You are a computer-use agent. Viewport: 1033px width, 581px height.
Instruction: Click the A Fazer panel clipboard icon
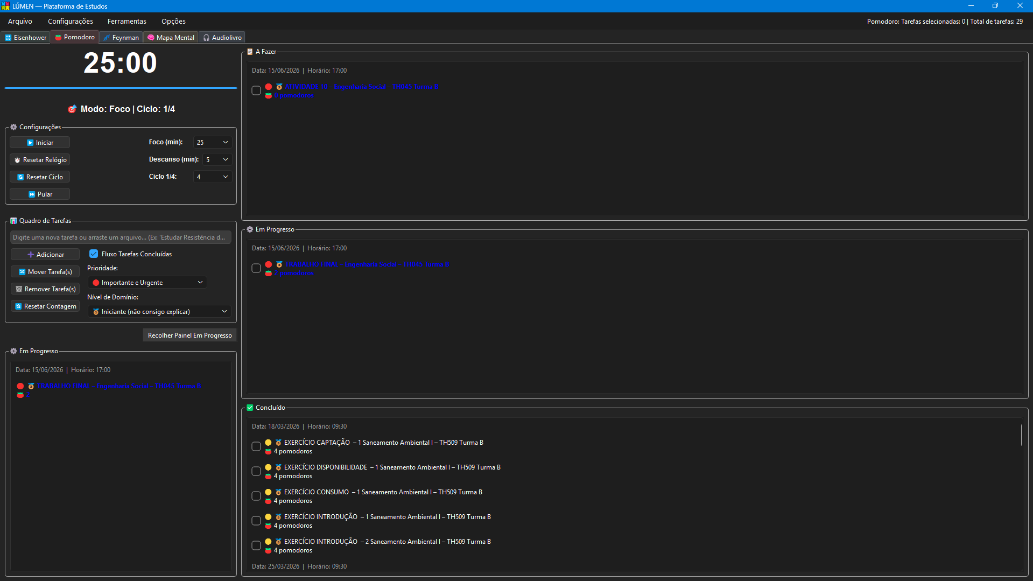[x=250, y=52]
